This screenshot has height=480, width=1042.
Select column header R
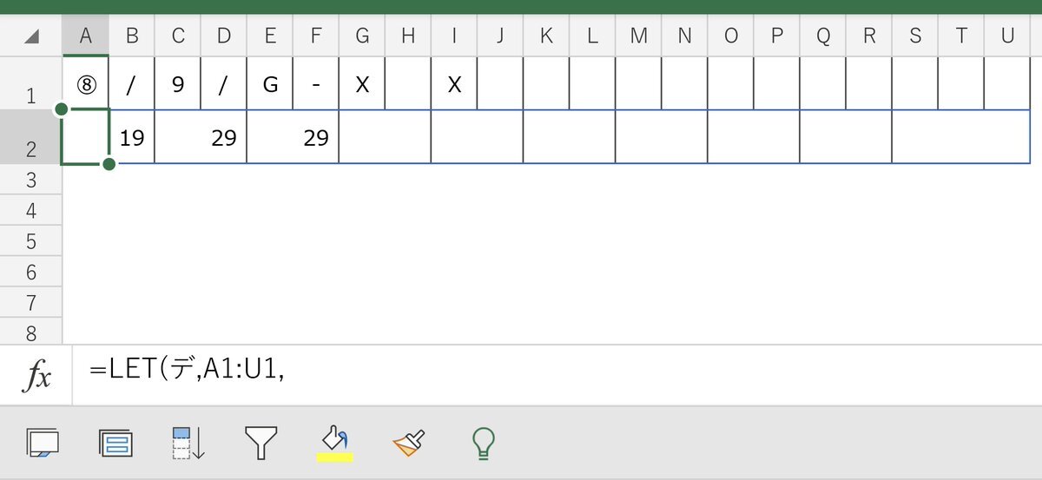coord(868,36)
